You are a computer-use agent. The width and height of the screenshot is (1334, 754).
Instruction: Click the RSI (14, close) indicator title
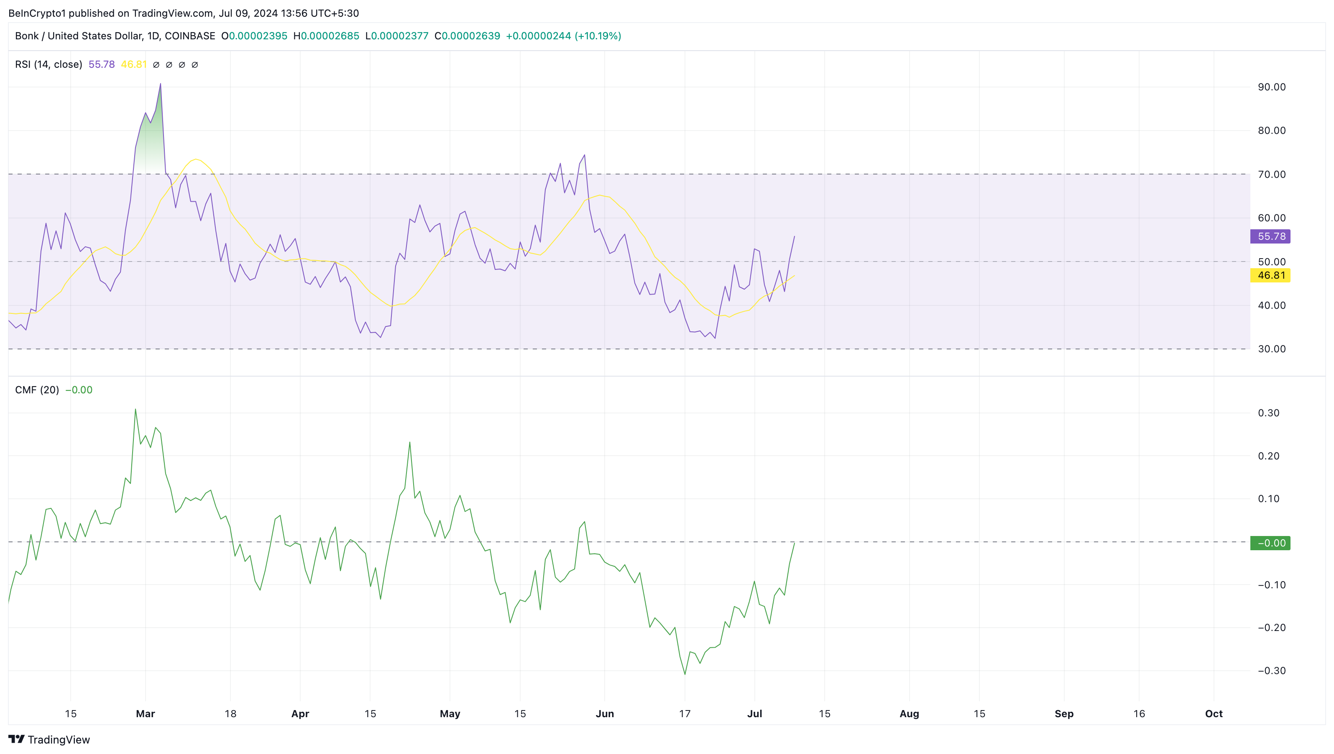coord(49,64)
